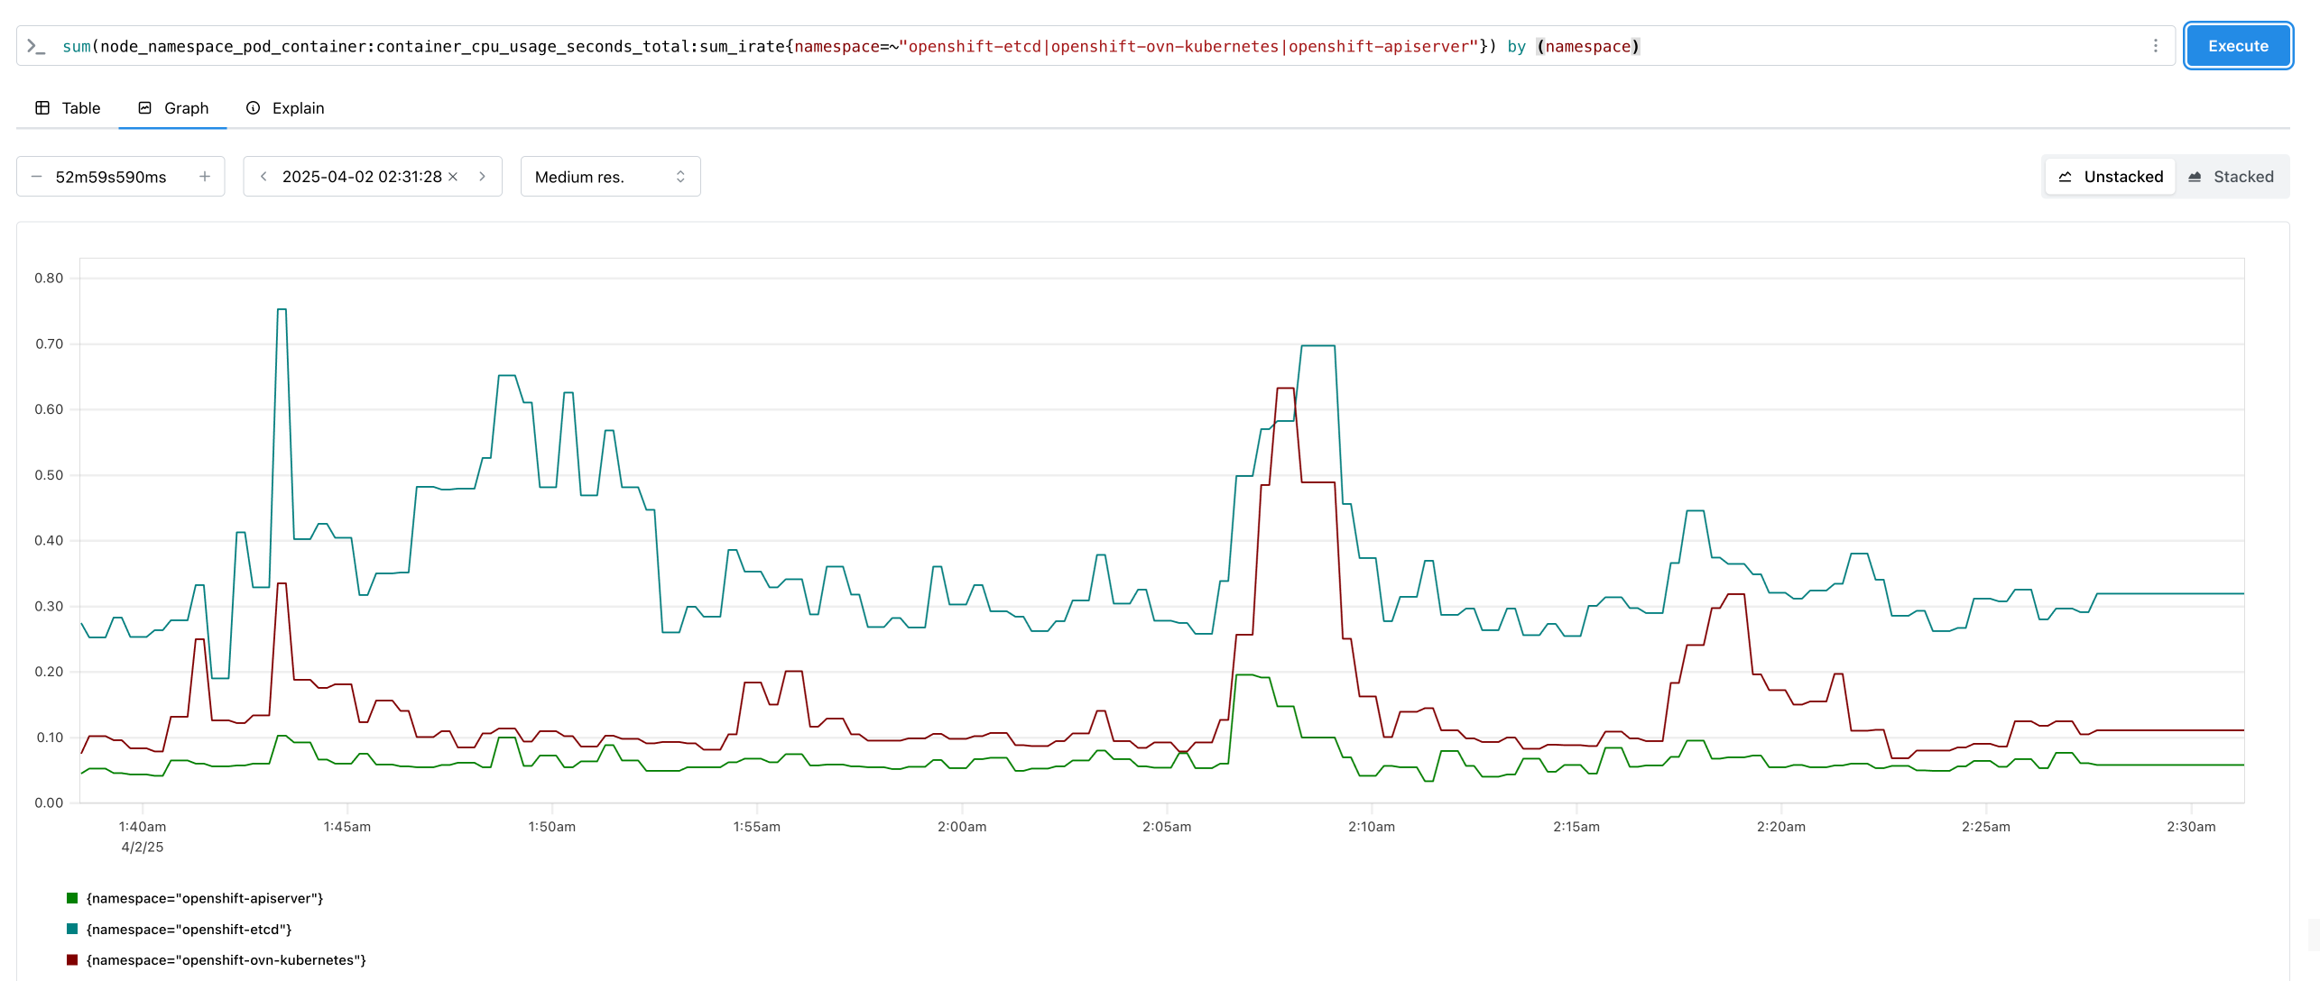This screenshot has height=981, width=2320.
Task: Select the Graph tab
Action: point(173,108)
